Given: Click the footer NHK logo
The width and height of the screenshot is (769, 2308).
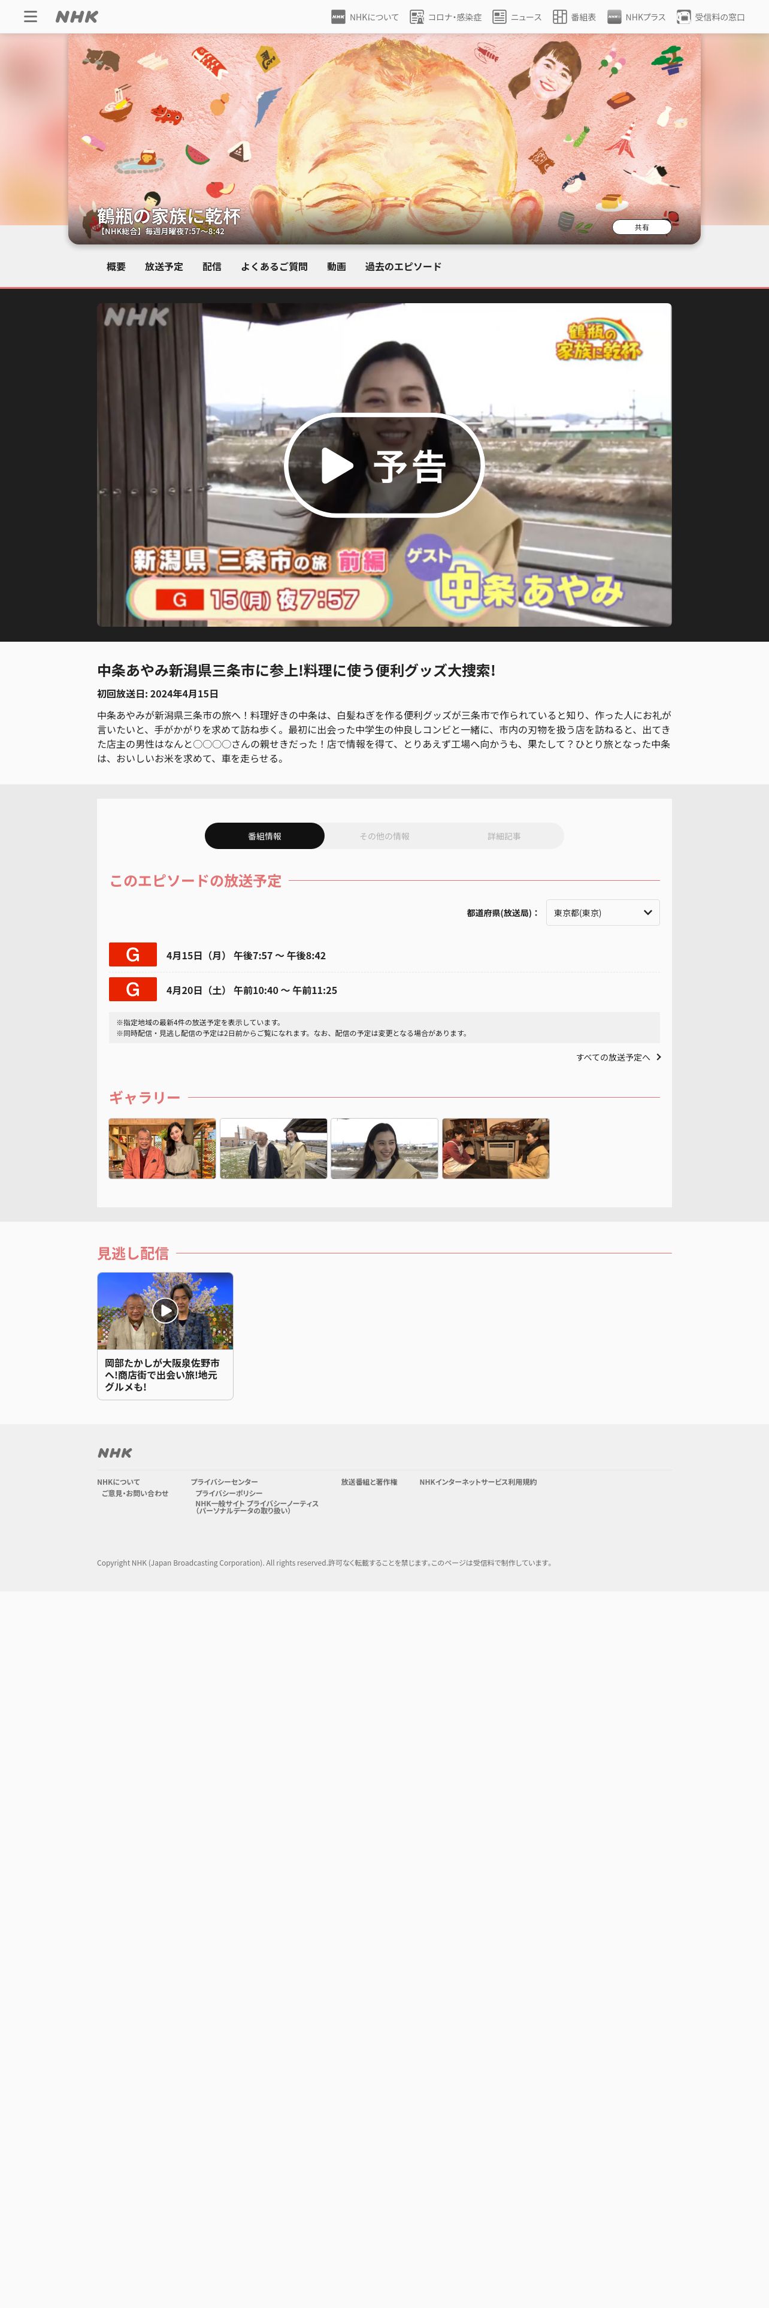Looking at the screenshot, I should [114, 1453].
